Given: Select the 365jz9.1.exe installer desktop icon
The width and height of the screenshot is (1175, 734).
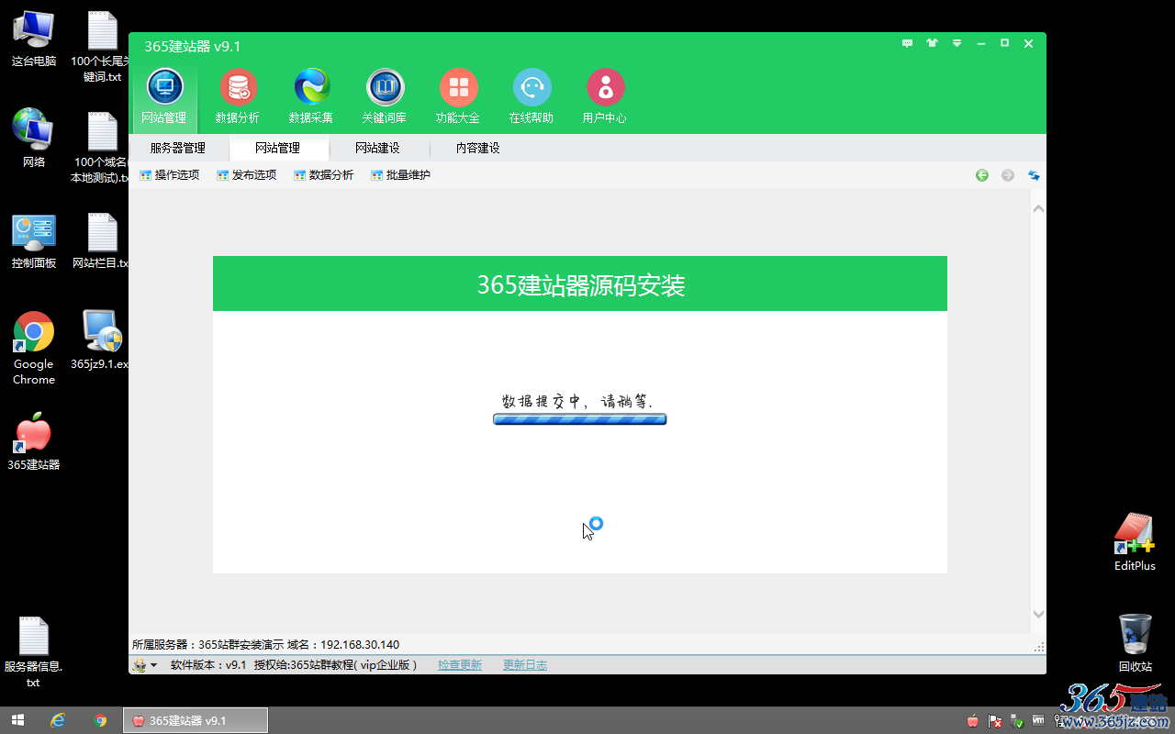Looking at the screenshot, I should click(102, 339).
